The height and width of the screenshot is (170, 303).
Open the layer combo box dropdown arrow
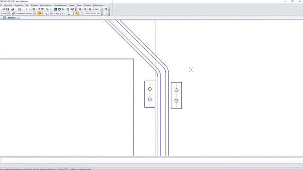35,14
